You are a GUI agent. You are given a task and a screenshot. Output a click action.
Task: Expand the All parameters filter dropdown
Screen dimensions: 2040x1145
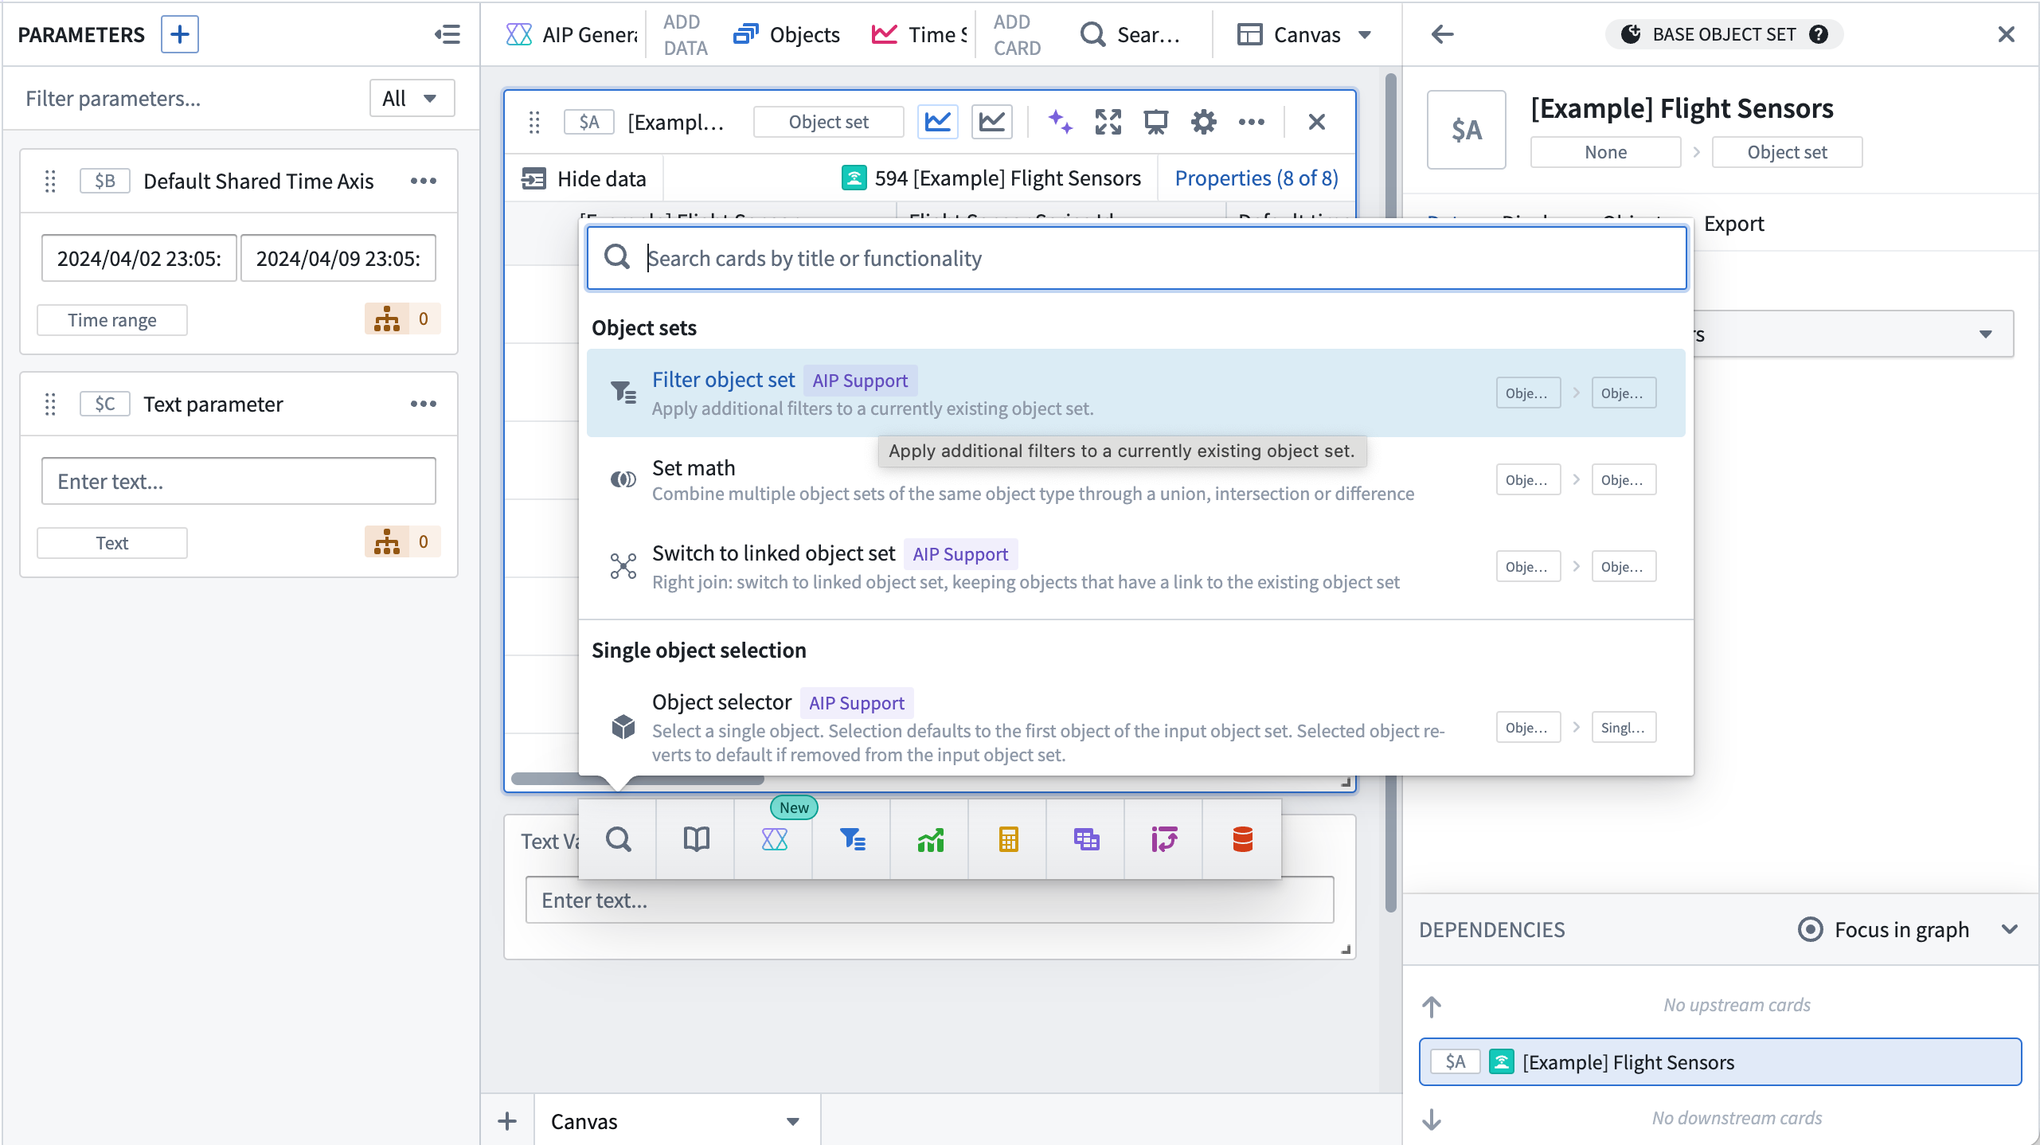click(x=408, y=98)
